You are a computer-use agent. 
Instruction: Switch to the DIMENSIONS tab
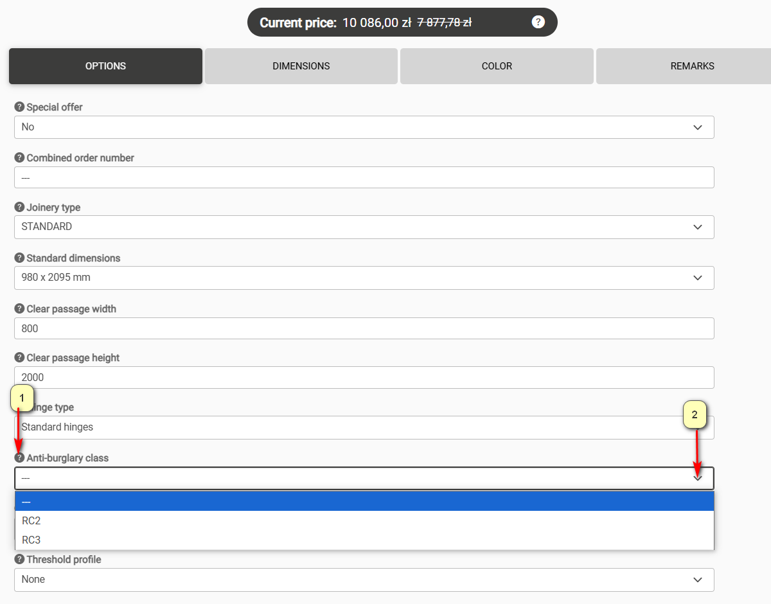coord(301,66)
